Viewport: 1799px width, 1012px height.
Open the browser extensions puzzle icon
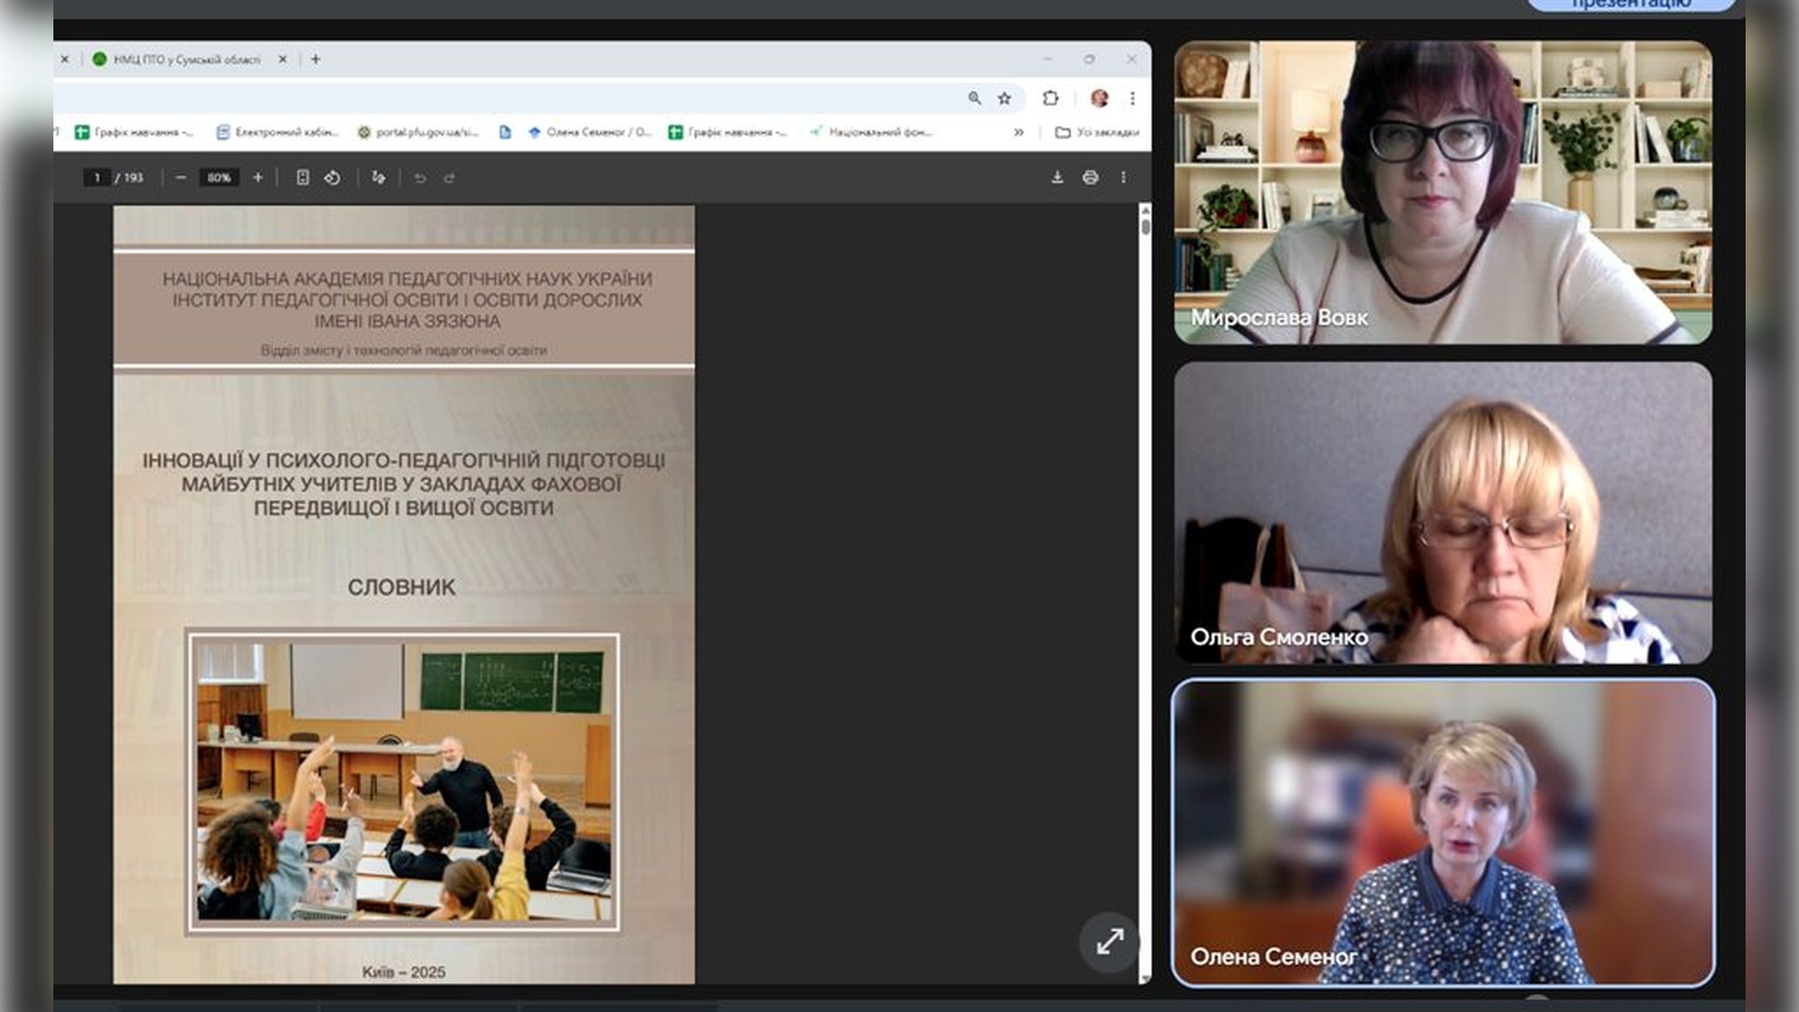pos(1050,98)
